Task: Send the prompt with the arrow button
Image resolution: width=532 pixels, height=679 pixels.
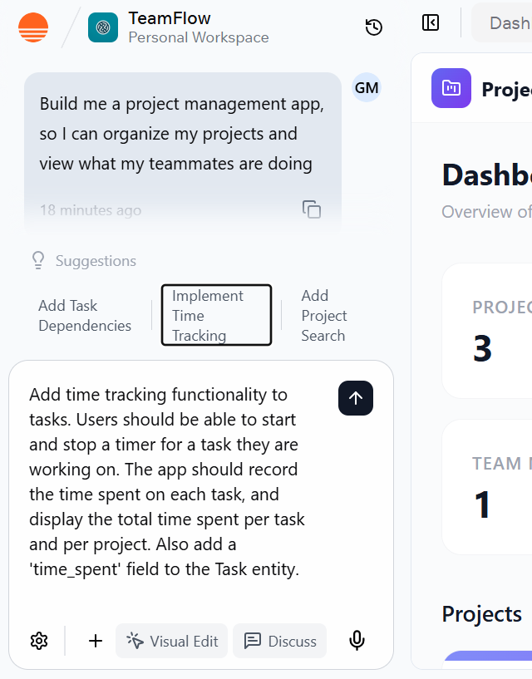Action: click(x=355, y=398)
